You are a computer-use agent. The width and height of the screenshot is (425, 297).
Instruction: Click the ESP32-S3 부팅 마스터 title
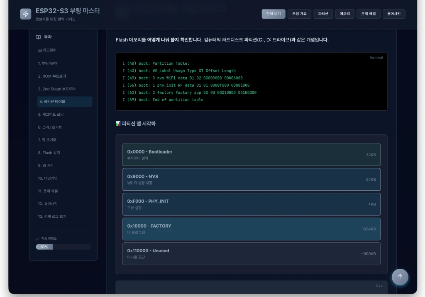coord(68,11)
